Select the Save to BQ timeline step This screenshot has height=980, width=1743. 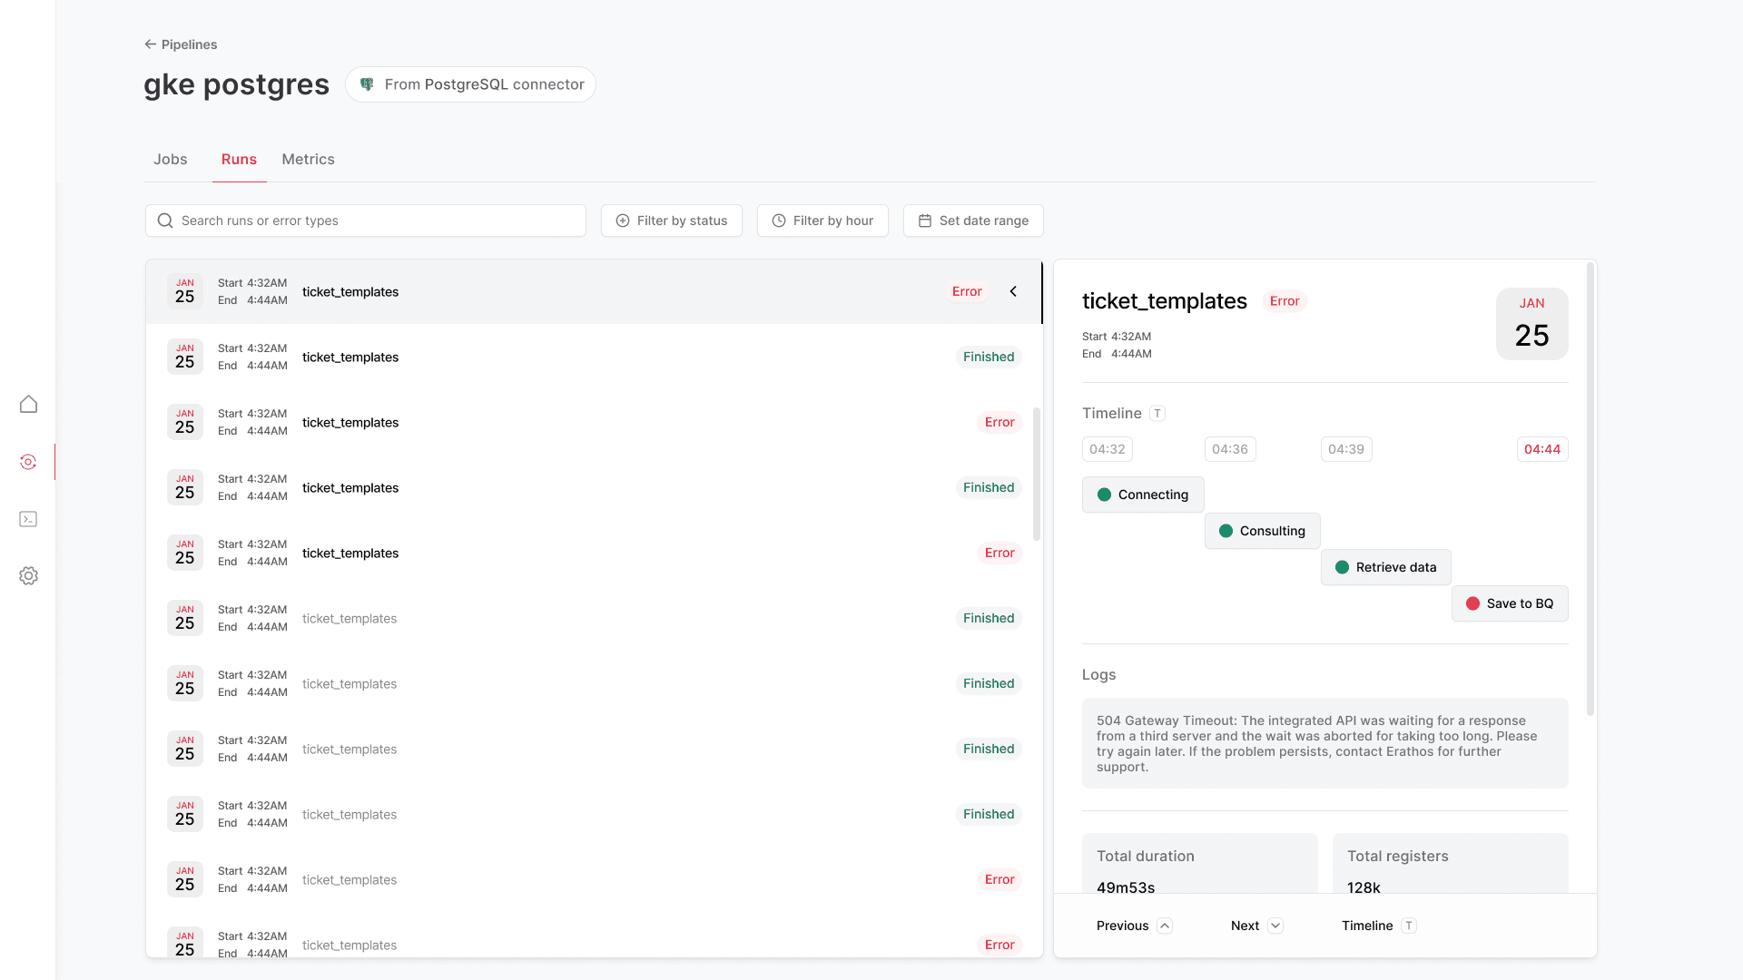pos(1510,603)
